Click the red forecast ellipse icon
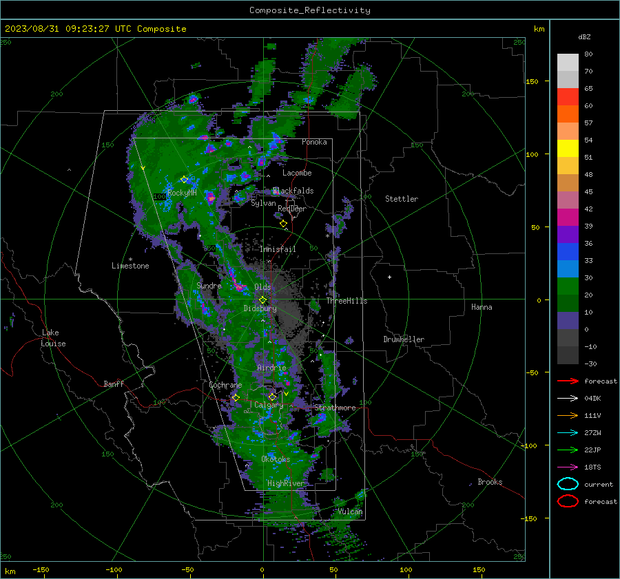 click(568, 501)
